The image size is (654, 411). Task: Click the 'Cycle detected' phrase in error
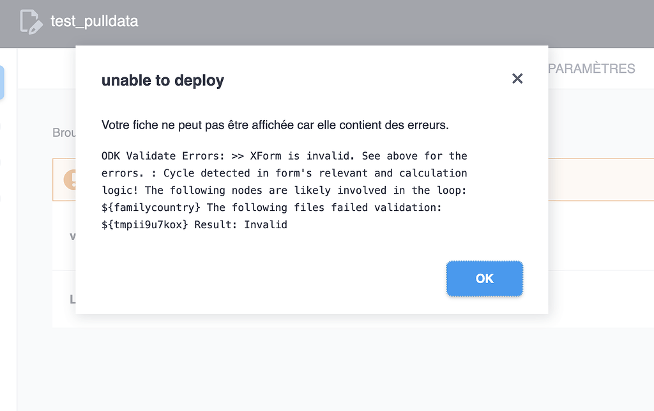[206, 173]
